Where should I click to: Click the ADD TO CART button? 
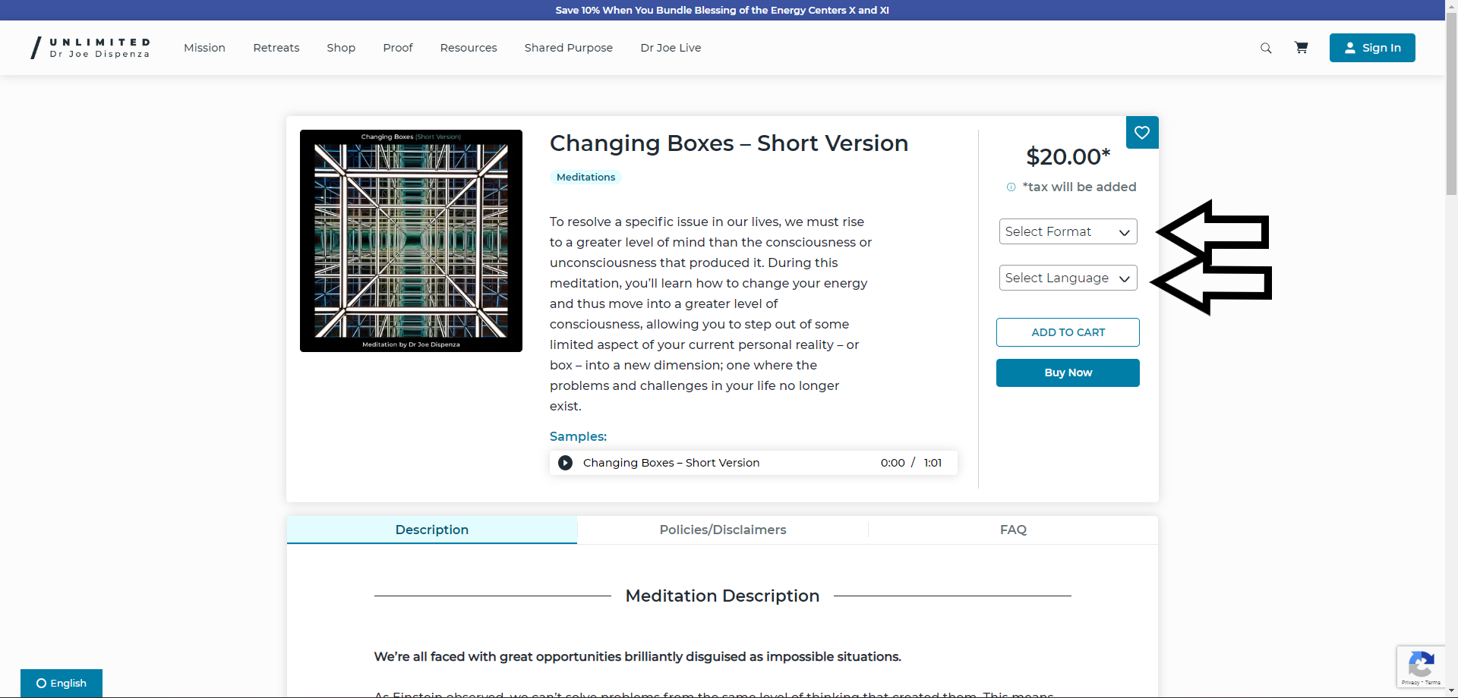(x=1068, y=332)
